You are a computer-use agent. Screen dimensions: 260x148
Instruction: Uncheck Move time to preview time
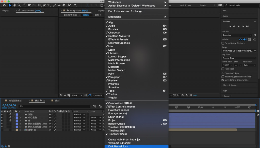pyautogui.click(x=223, y=80)
